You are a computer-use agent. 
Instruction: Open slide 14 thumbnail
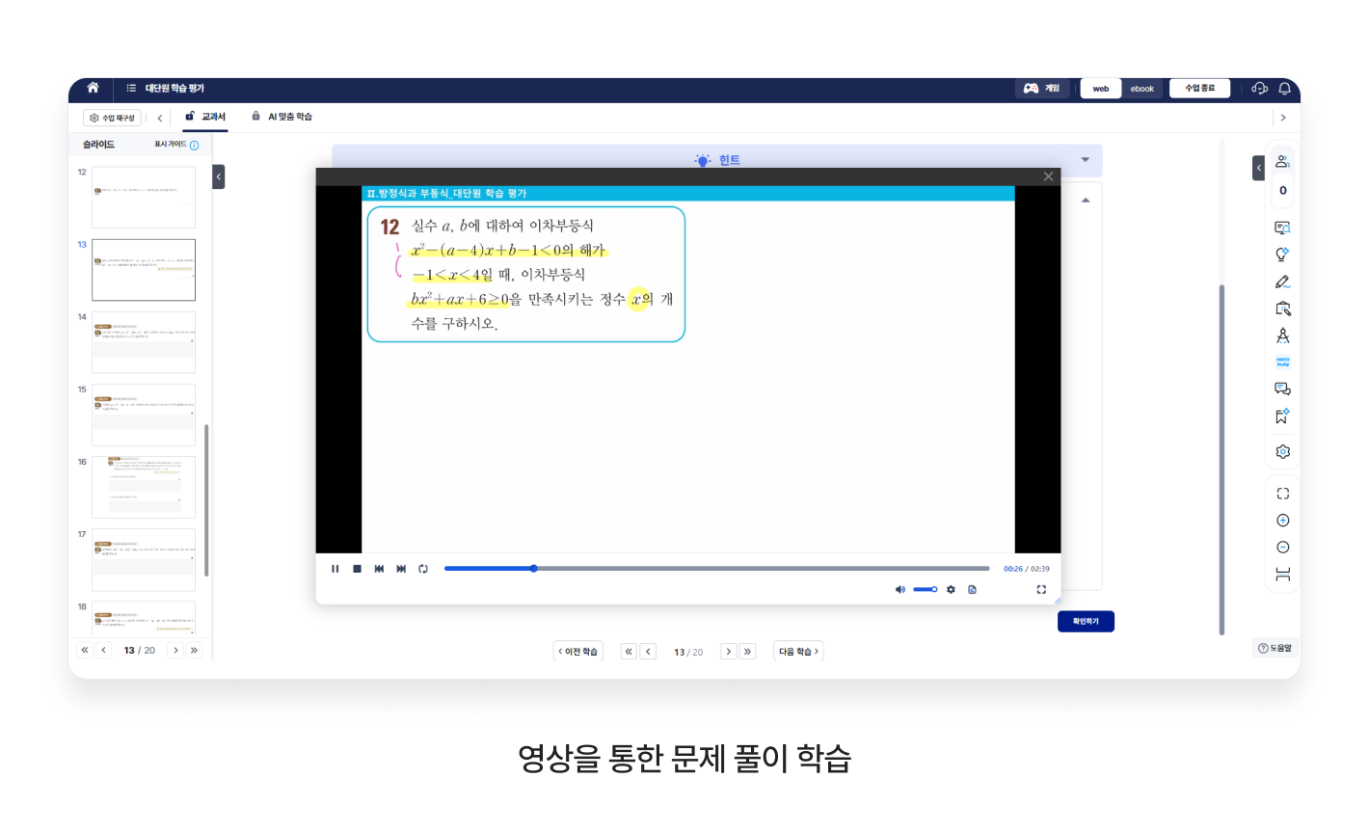click(x=144, y=342)
